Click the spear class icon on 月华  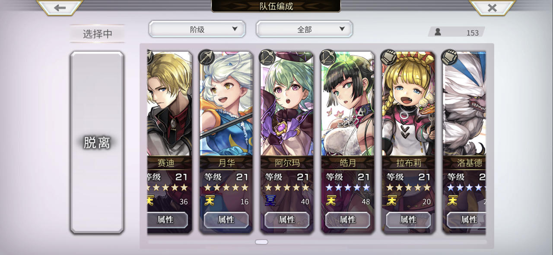pyautogui.click(x=206, y=57)
